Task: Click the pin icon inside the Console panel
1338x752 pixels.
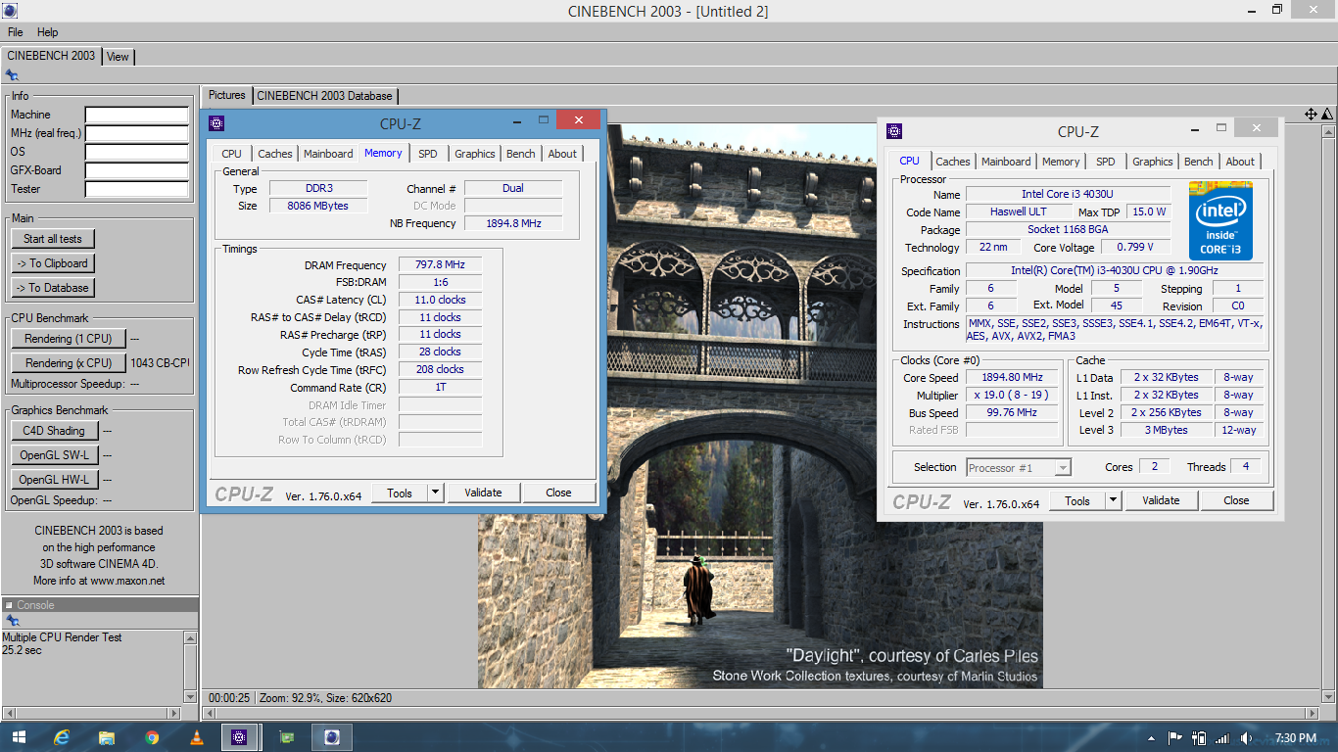Action: (x=12, y=621)
